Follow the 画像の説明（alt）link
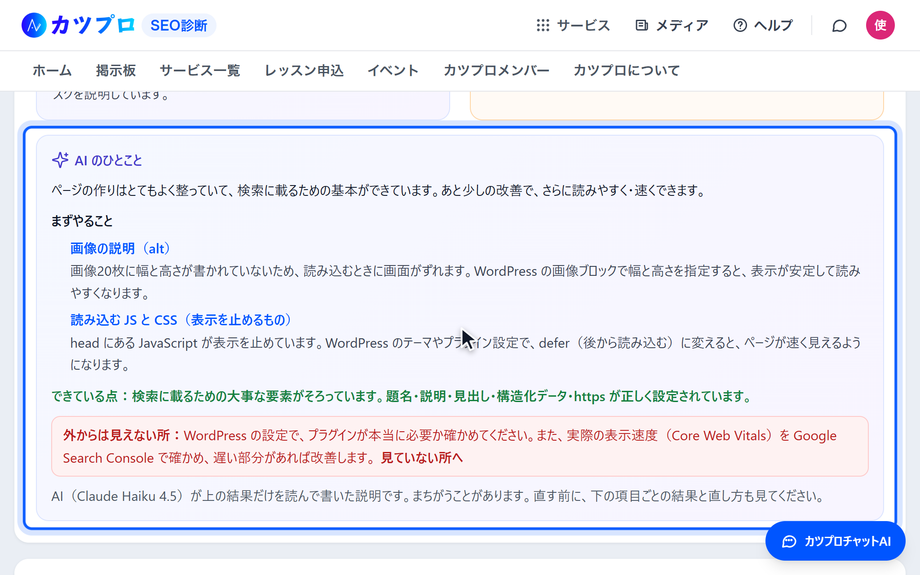The width and height of the screenshot is (920, 575). [x=121, y=248]
